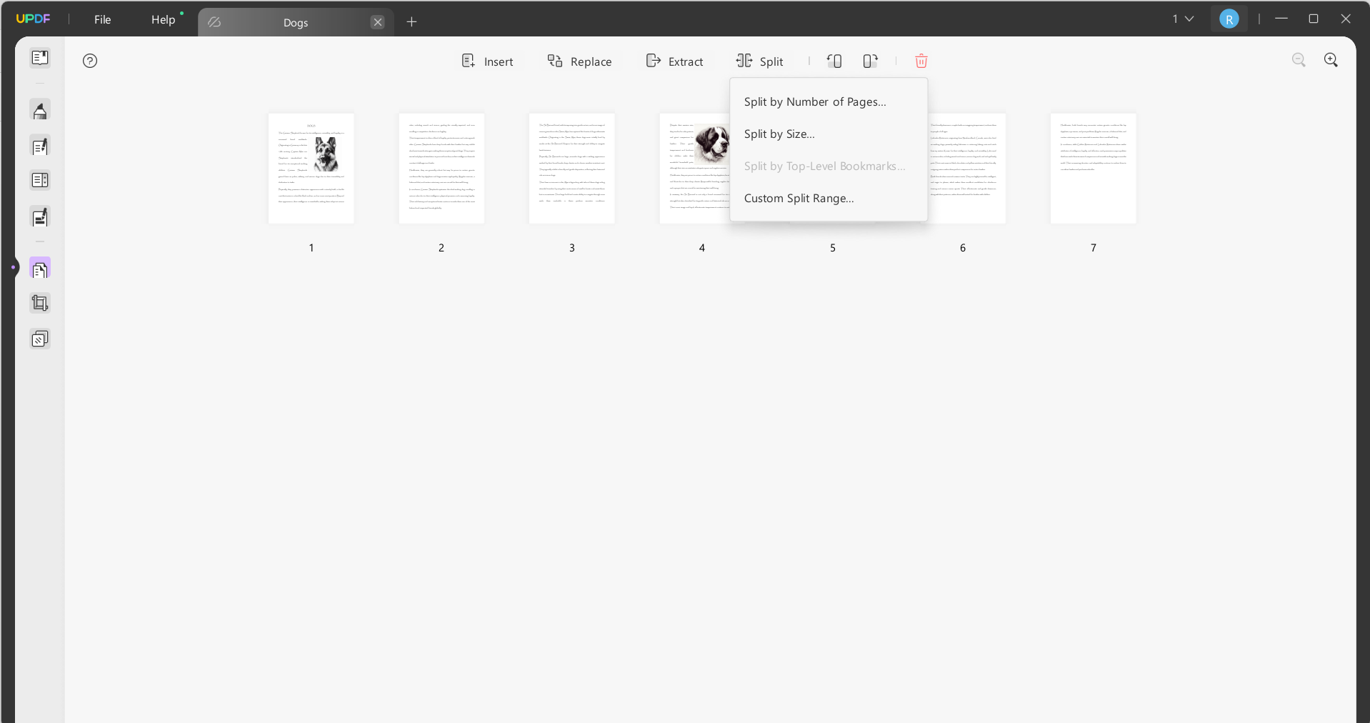Image resolution: width=1370 pixels, height=723 pixels.
Task: Choose Custom Split Range from the menu
Action: [x=799, y=198]
